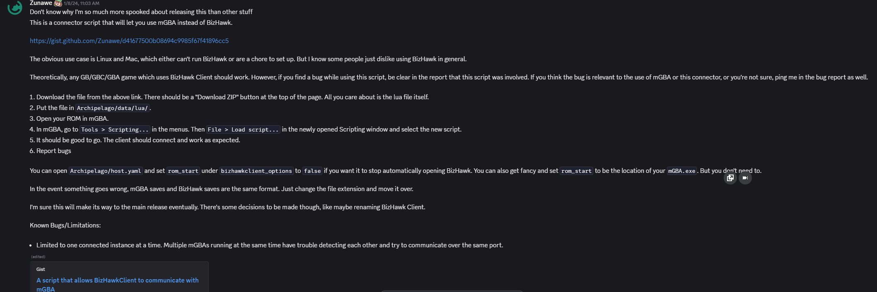Click the skip-forward overlay icon
Viewport: 877px width, 292px height.
tap(745, 178)
